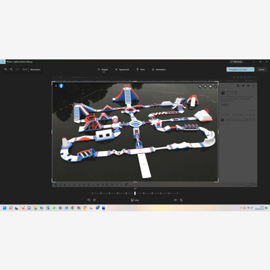Image resolution: width=270 pixels, height=270 pixels.
Task: Flip image vertically icon
Action: click(181, 200)
